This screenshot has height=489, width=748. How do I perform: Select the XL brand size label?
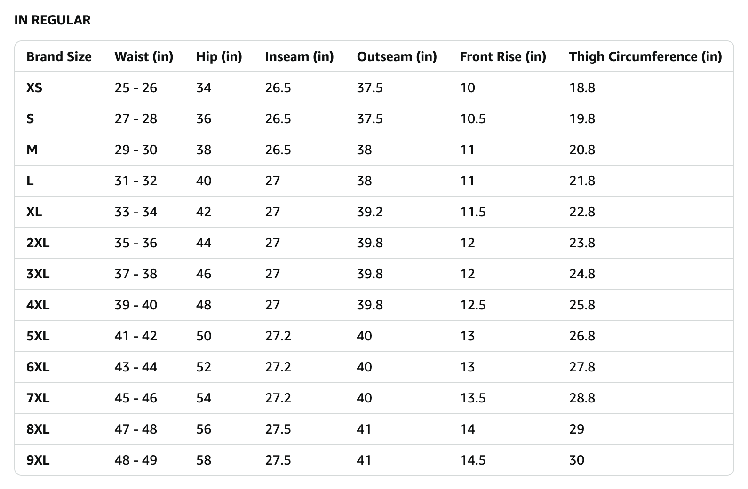tap(34, 212)
